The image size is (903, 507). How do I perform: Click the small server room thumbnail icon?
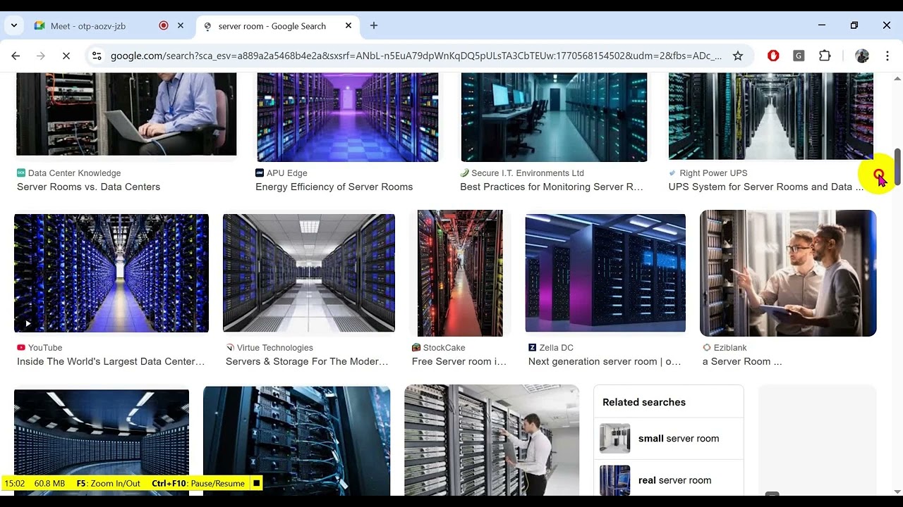[614, 439]
